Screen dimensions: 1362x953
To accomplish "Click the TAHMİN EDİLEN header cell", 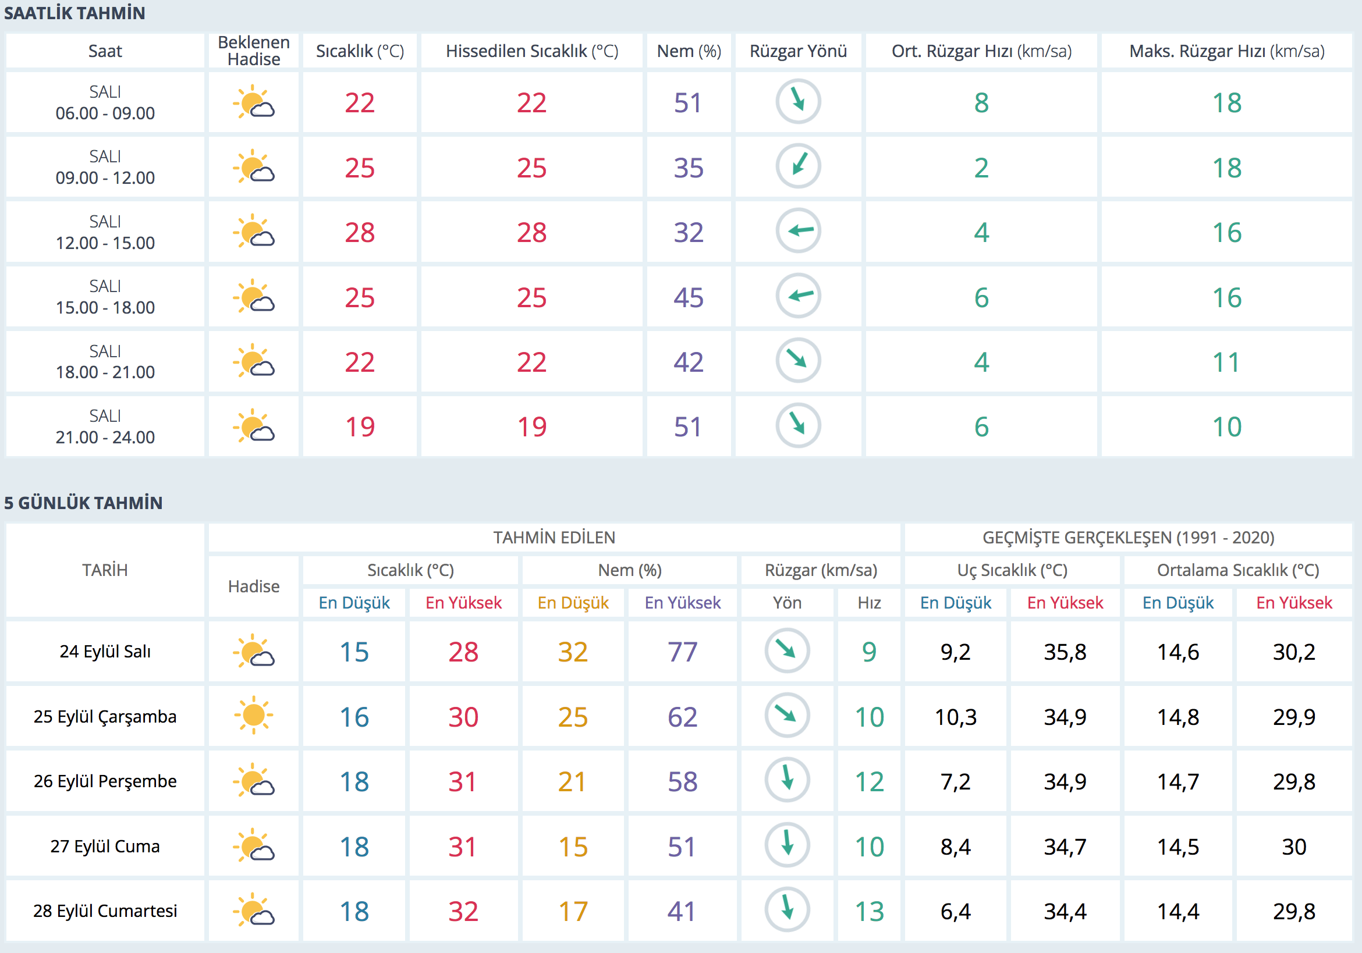I will click(554, 537).
